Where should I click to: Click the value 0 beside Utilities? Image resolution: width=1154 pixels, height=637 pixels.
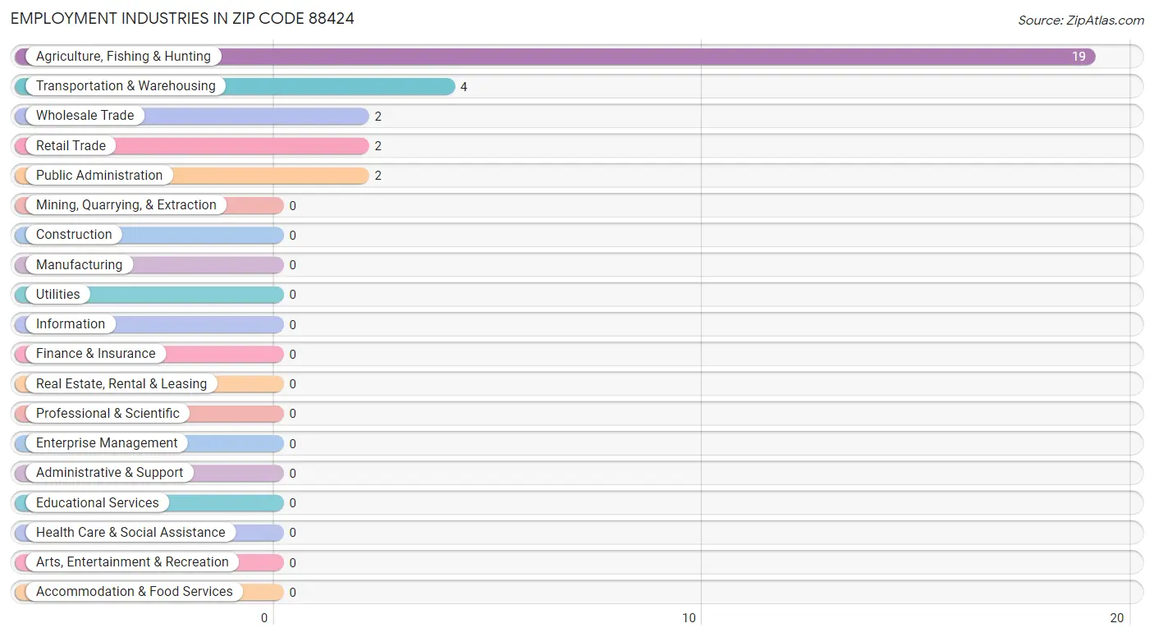click(x=293, y=295)
